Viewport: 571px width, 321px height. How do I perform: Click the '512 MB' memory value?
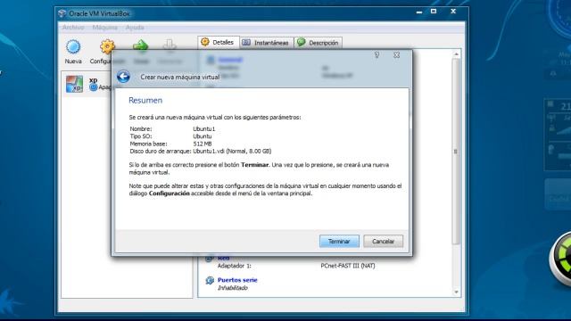(x=203, y=144)
